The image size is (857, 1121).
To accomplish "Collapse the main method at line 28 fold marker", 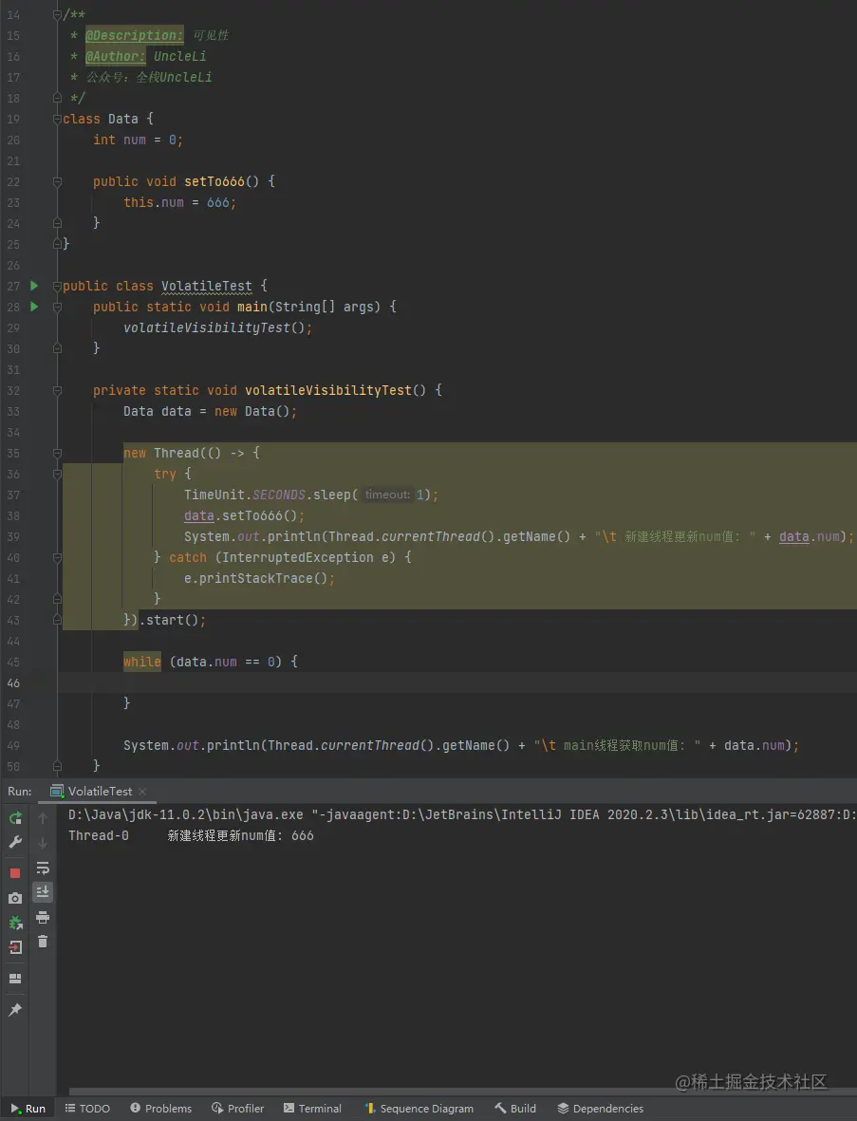I will point(57,307).
